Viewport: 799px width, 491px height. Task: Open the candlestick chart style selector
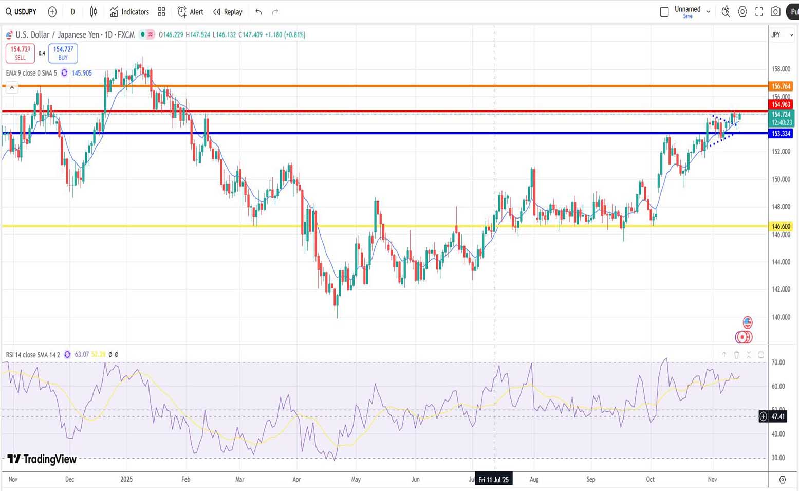94,12
